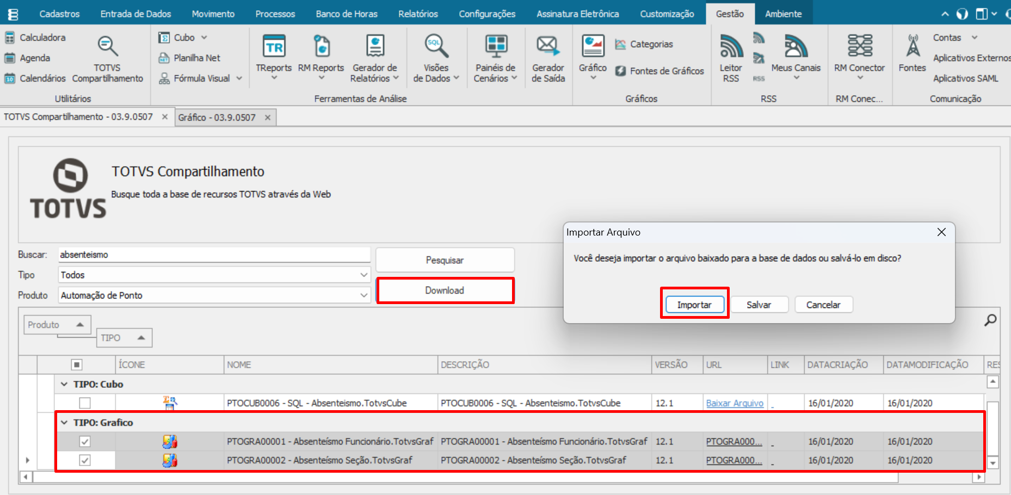Open Gerador de Relatórios
This screenshot has height=495, width=1011.
(x=375, y=58)
